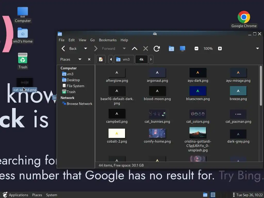Select File System in the sidebar
264x198 pixels.
click(x=73, y=86)
